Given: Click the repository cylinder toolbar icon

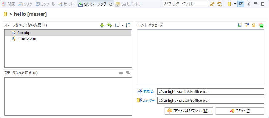Looking at the screenshot, I should tap(229, 4).
